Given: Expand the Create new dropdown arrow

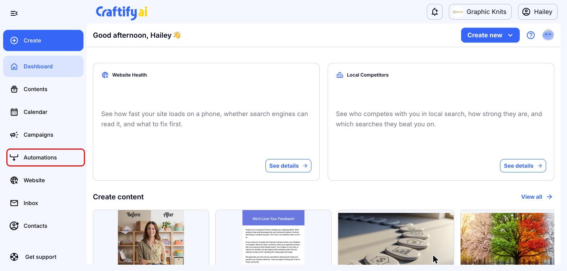Looking at the screenshot, I should coord(510,35).
